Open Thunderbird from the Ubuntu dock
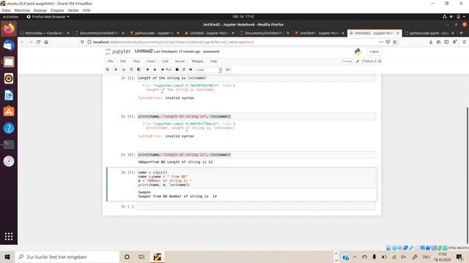Screen dimensions: 469x263 click(9, 45)
